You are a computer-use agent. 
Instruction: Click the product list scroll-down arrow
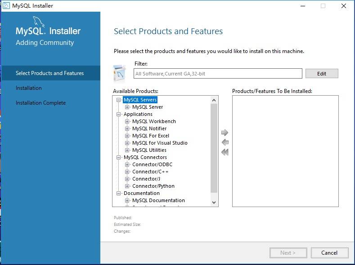(x=214, y=203)
